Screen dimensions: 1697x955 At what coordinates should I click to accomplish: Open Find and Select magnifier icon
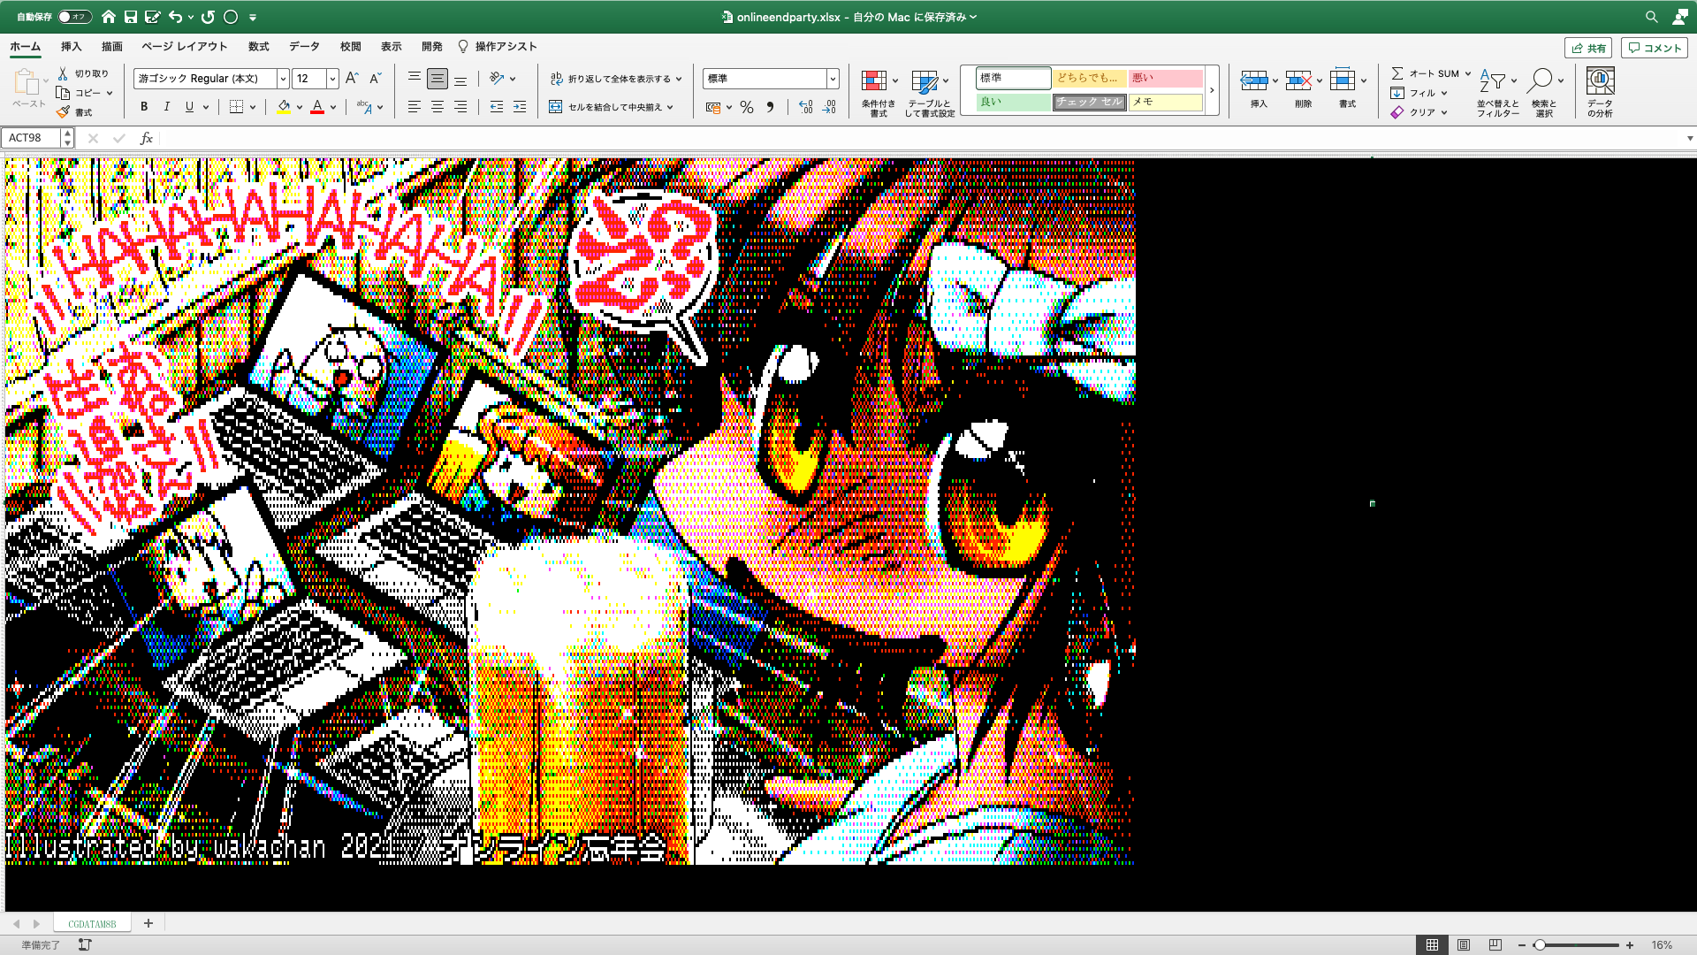1540,80
